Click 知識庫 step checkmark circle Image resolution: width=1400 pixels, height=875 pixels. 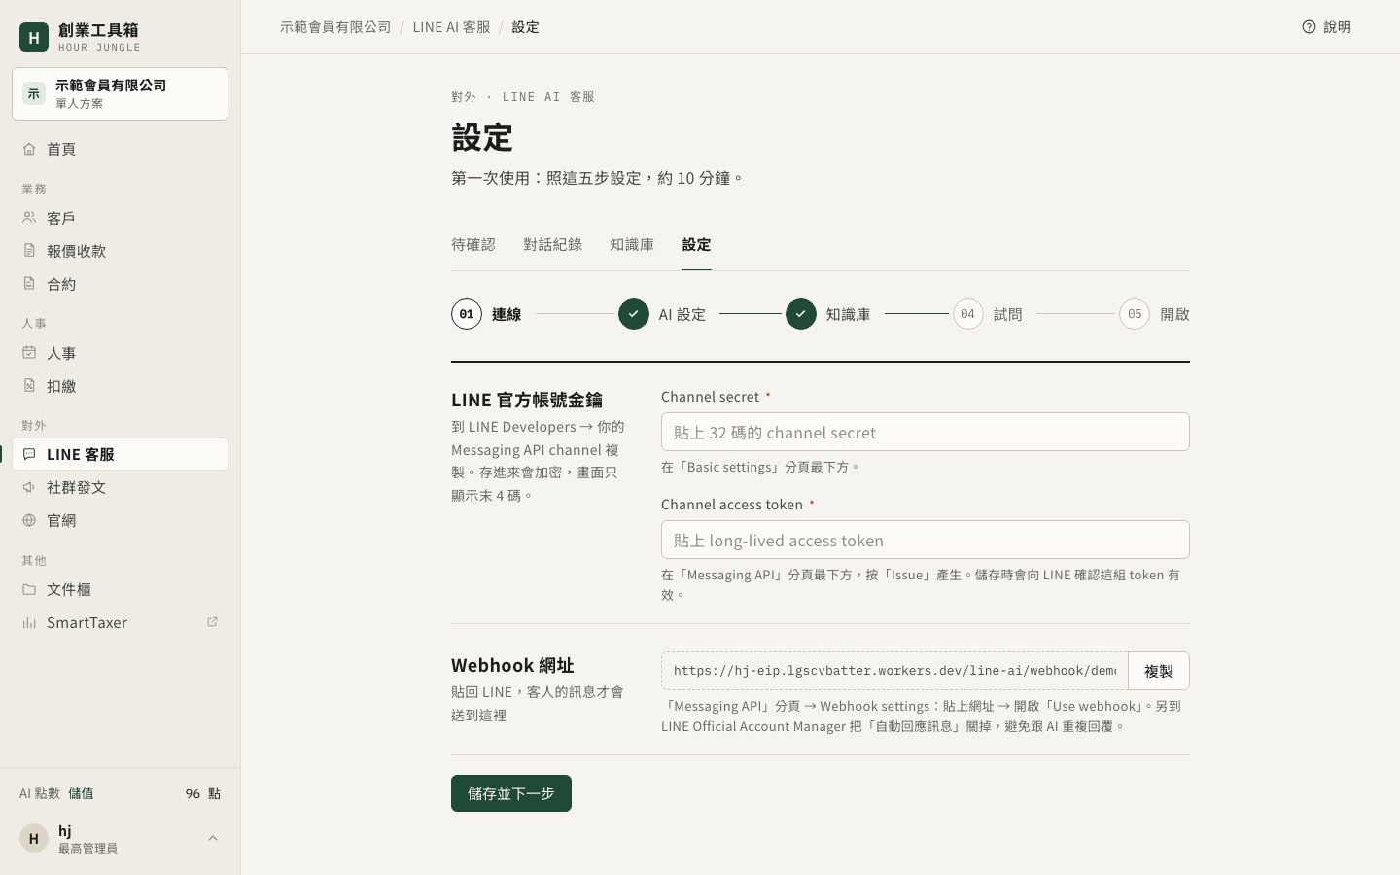801,314
